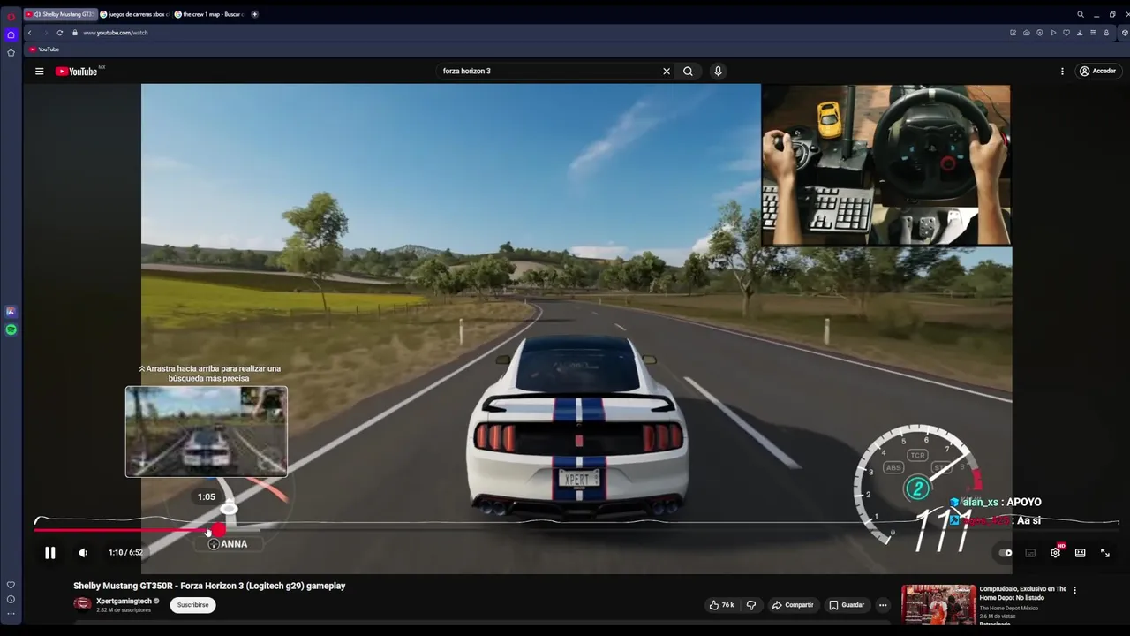Screen dimensions: 1130x636
Task: Click the send/flow arrow toolbar icon
Action: (1052, 33)
